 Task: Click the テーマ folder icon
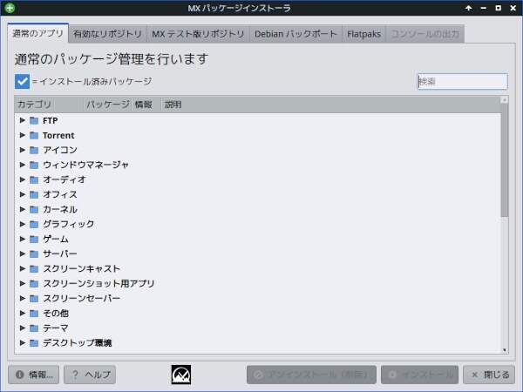[34, 328]
